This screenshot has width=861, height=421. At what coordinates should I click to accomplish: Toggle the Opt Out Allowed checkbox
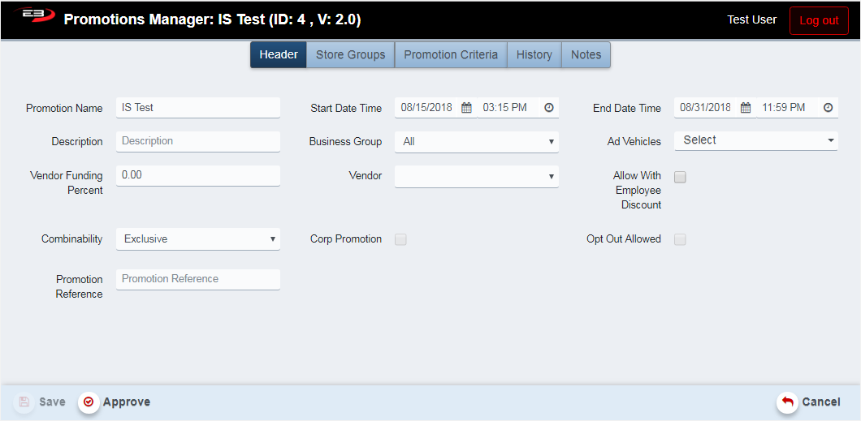680,239
